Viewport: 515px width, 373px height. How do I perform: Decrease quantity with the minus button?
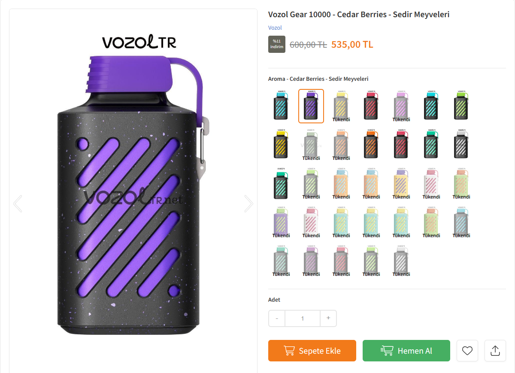(x=277, y=318)
